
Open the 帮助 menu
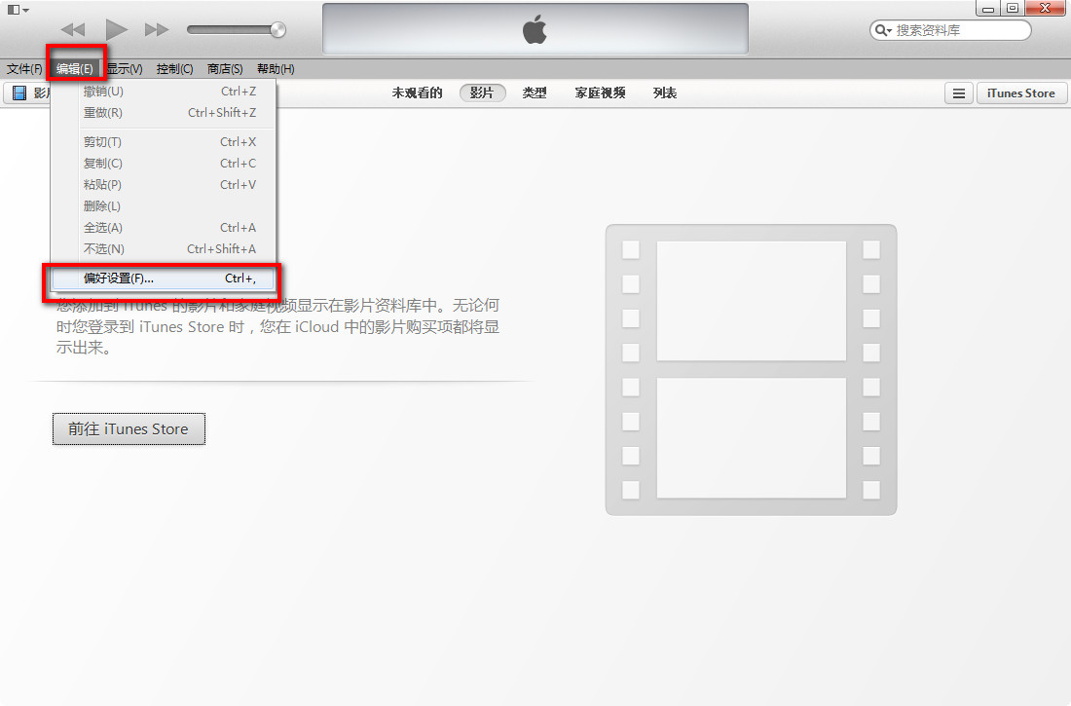pos(274,68)
